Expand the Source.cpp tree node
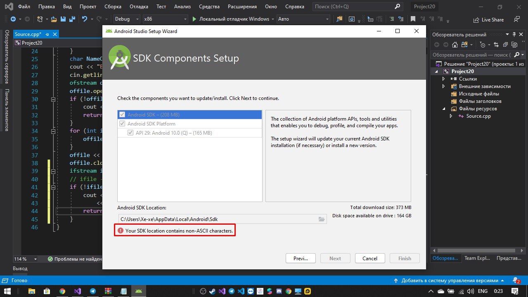 point(451,116)
